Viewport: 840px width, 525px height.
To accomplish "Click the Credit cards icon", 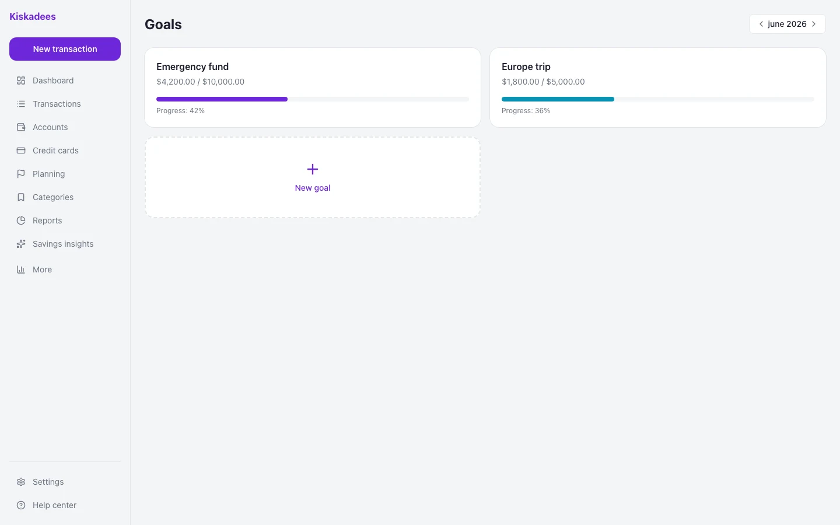I will coord(21,150).
